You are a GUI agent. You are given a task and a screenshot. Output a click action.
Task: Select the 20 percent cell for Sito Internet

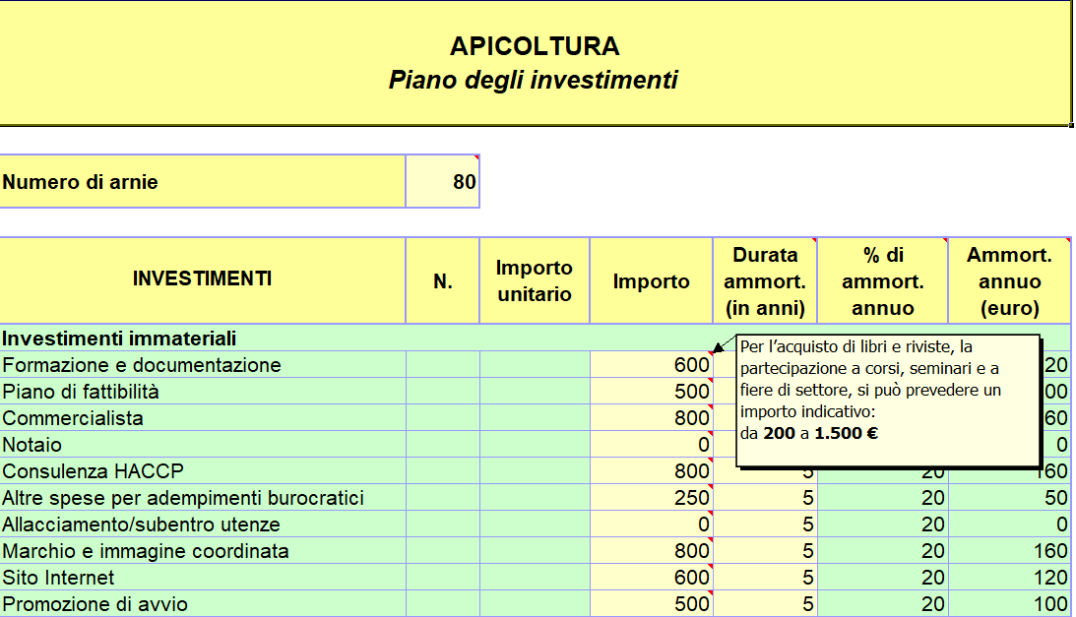tap(882, 578)
